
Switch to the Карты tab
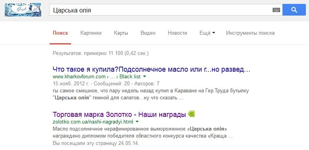point(121,33)
